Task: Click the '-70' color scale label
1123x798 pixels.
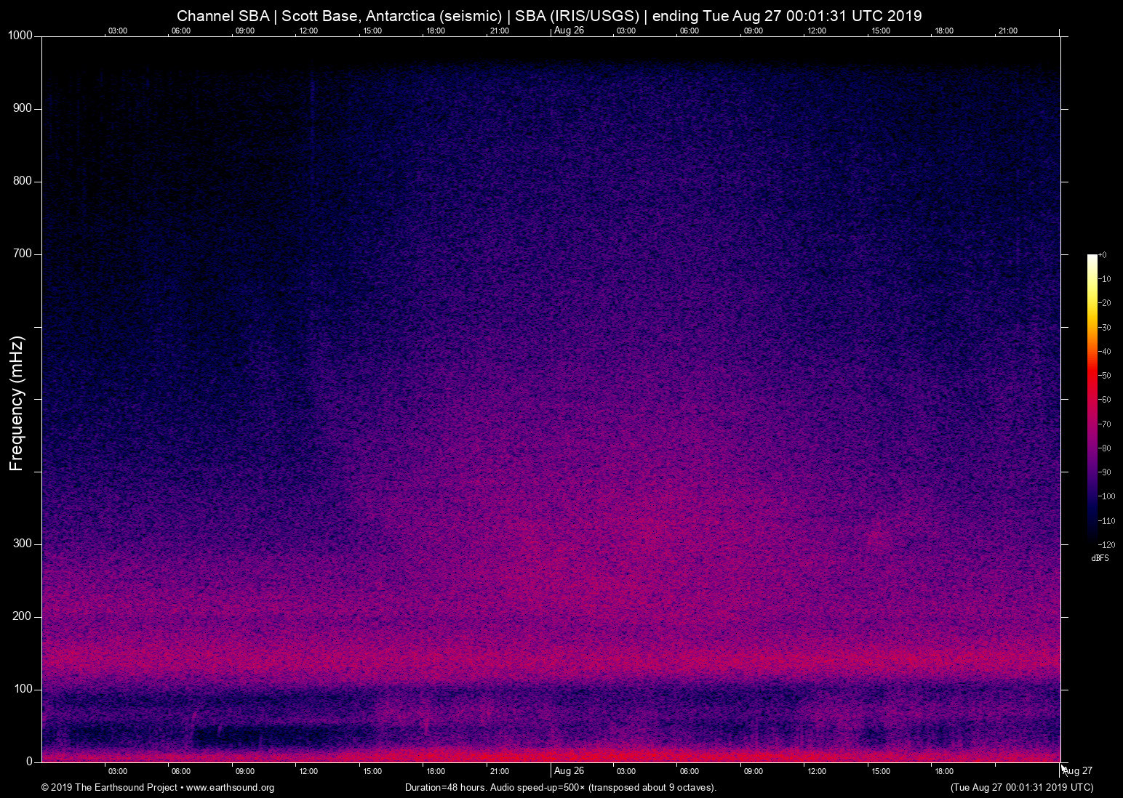Action: pos(1105,424)
